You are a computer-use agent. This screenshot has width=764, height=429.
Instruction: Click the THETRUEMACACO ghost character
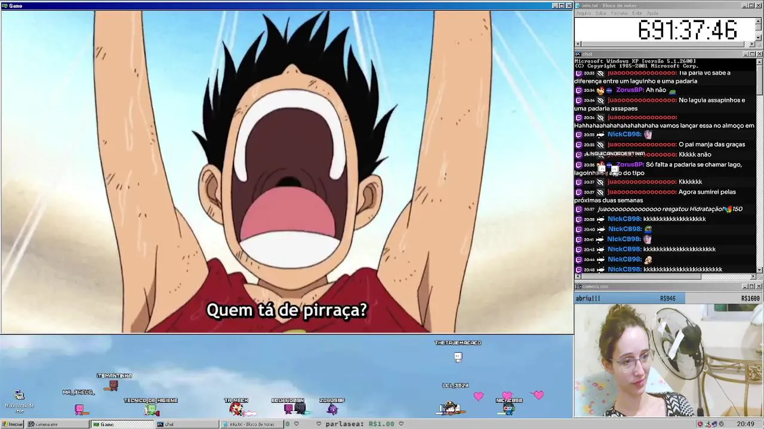(458, 357)
